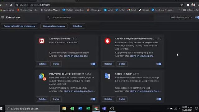Viewport: 199px width, 112px height.
Task: Click the AdBlock red hand icon
Action: (108, 41)
